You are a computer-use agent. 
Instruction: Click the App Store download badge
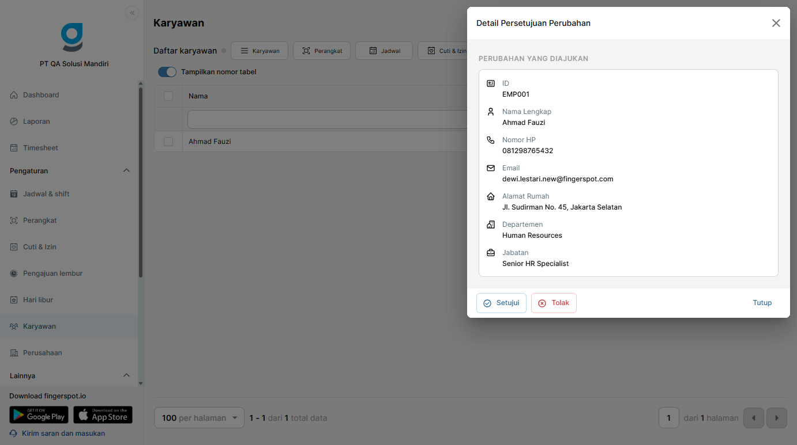click(x=103, y=415)
